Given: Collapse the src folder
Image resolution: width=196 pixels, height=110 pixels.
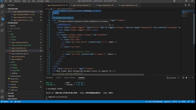Looking at the screenshot, I should pyautogui.click(x=10, y=31).
